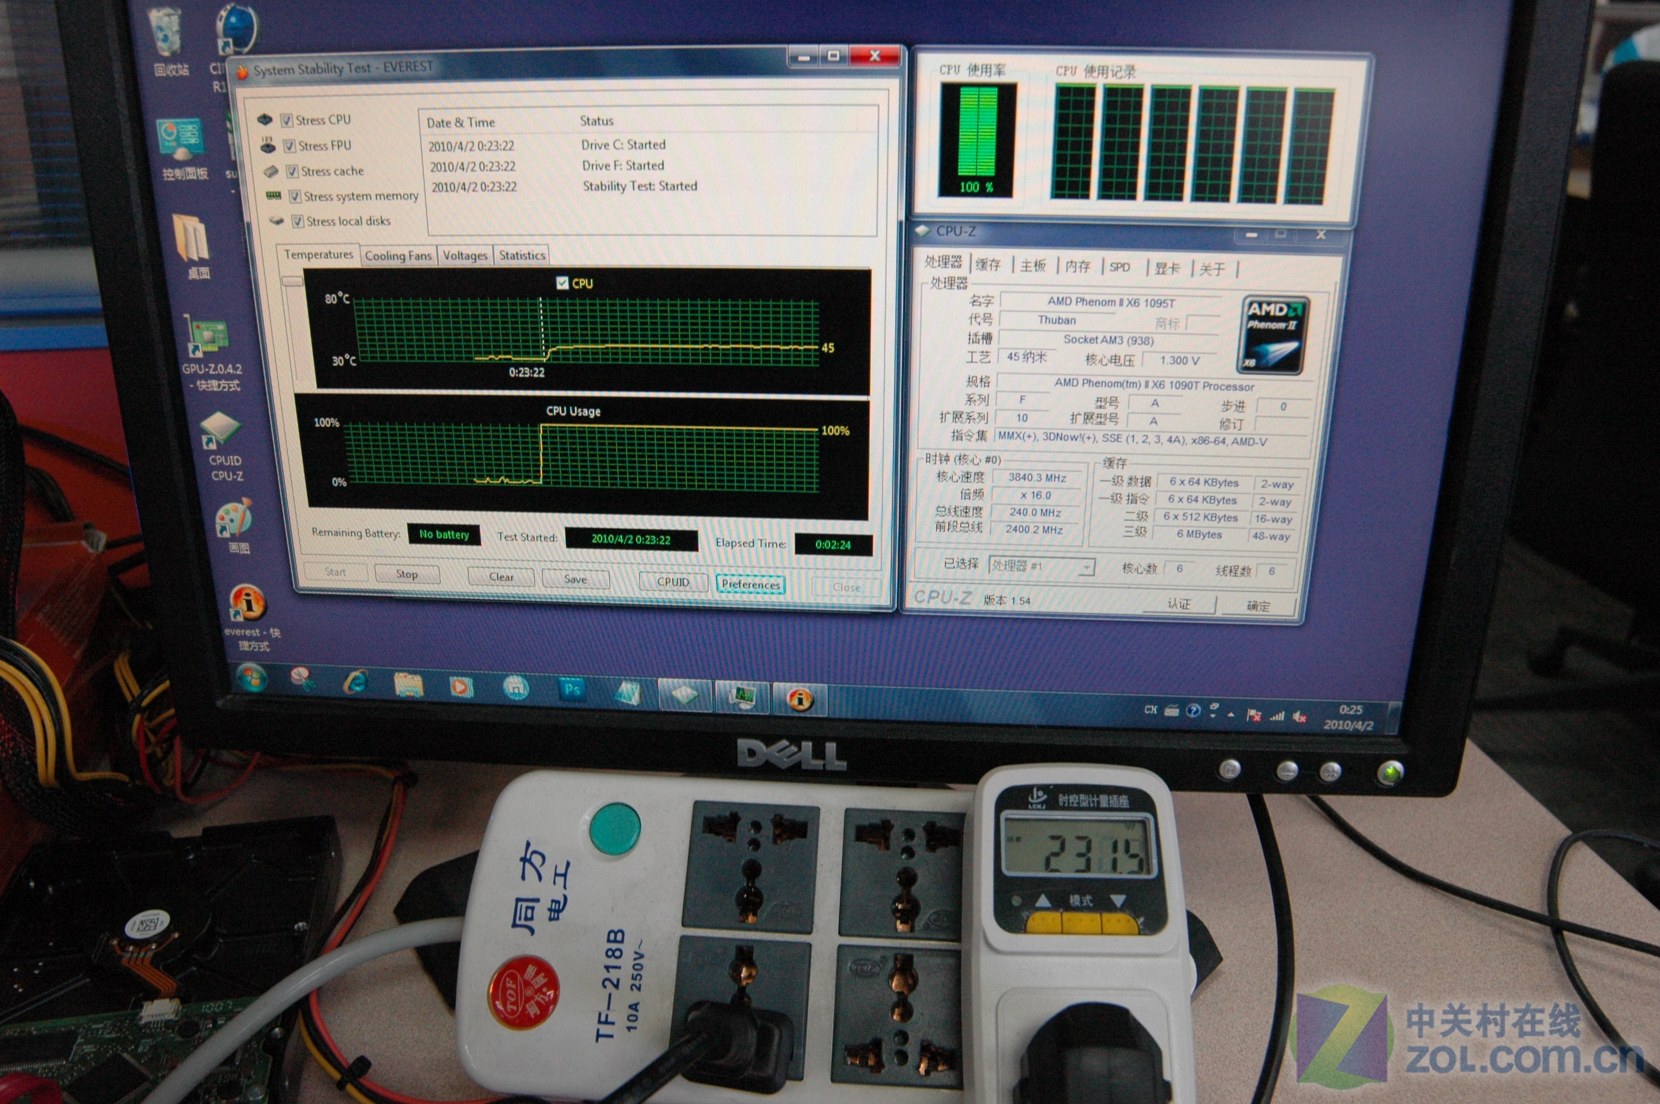
Task: Click the Stress CPU chip icon
Action: tap(264, 119)
